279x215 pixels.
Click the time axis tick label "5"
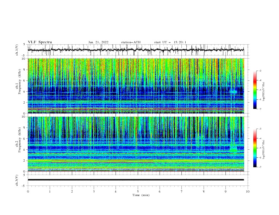pos(138,191)
